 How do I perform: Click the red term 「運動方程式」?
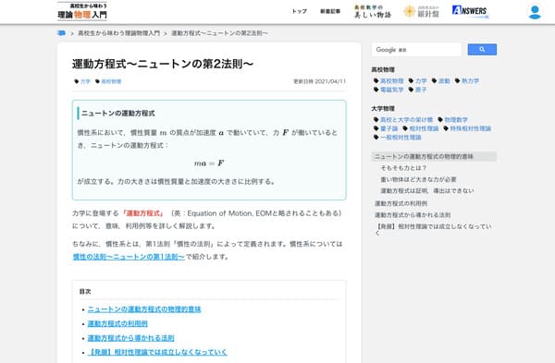[143, 213]
